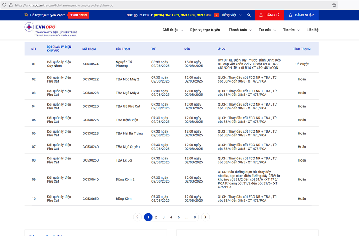Go to page 8 of results
The width and height of the screenshot is (359, 236).
[x=195, y=217]
